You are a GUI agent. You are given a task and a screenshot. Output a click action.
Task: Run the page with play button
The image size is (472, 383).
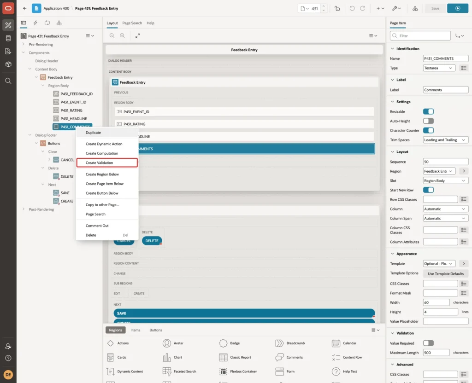(458, 8)
